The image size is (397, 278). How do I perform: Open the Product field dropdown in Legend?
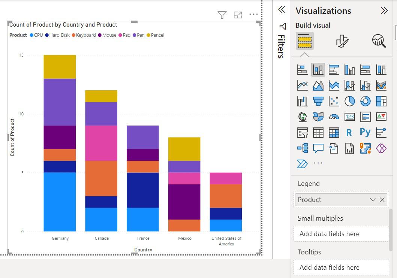tap(373, 200)
